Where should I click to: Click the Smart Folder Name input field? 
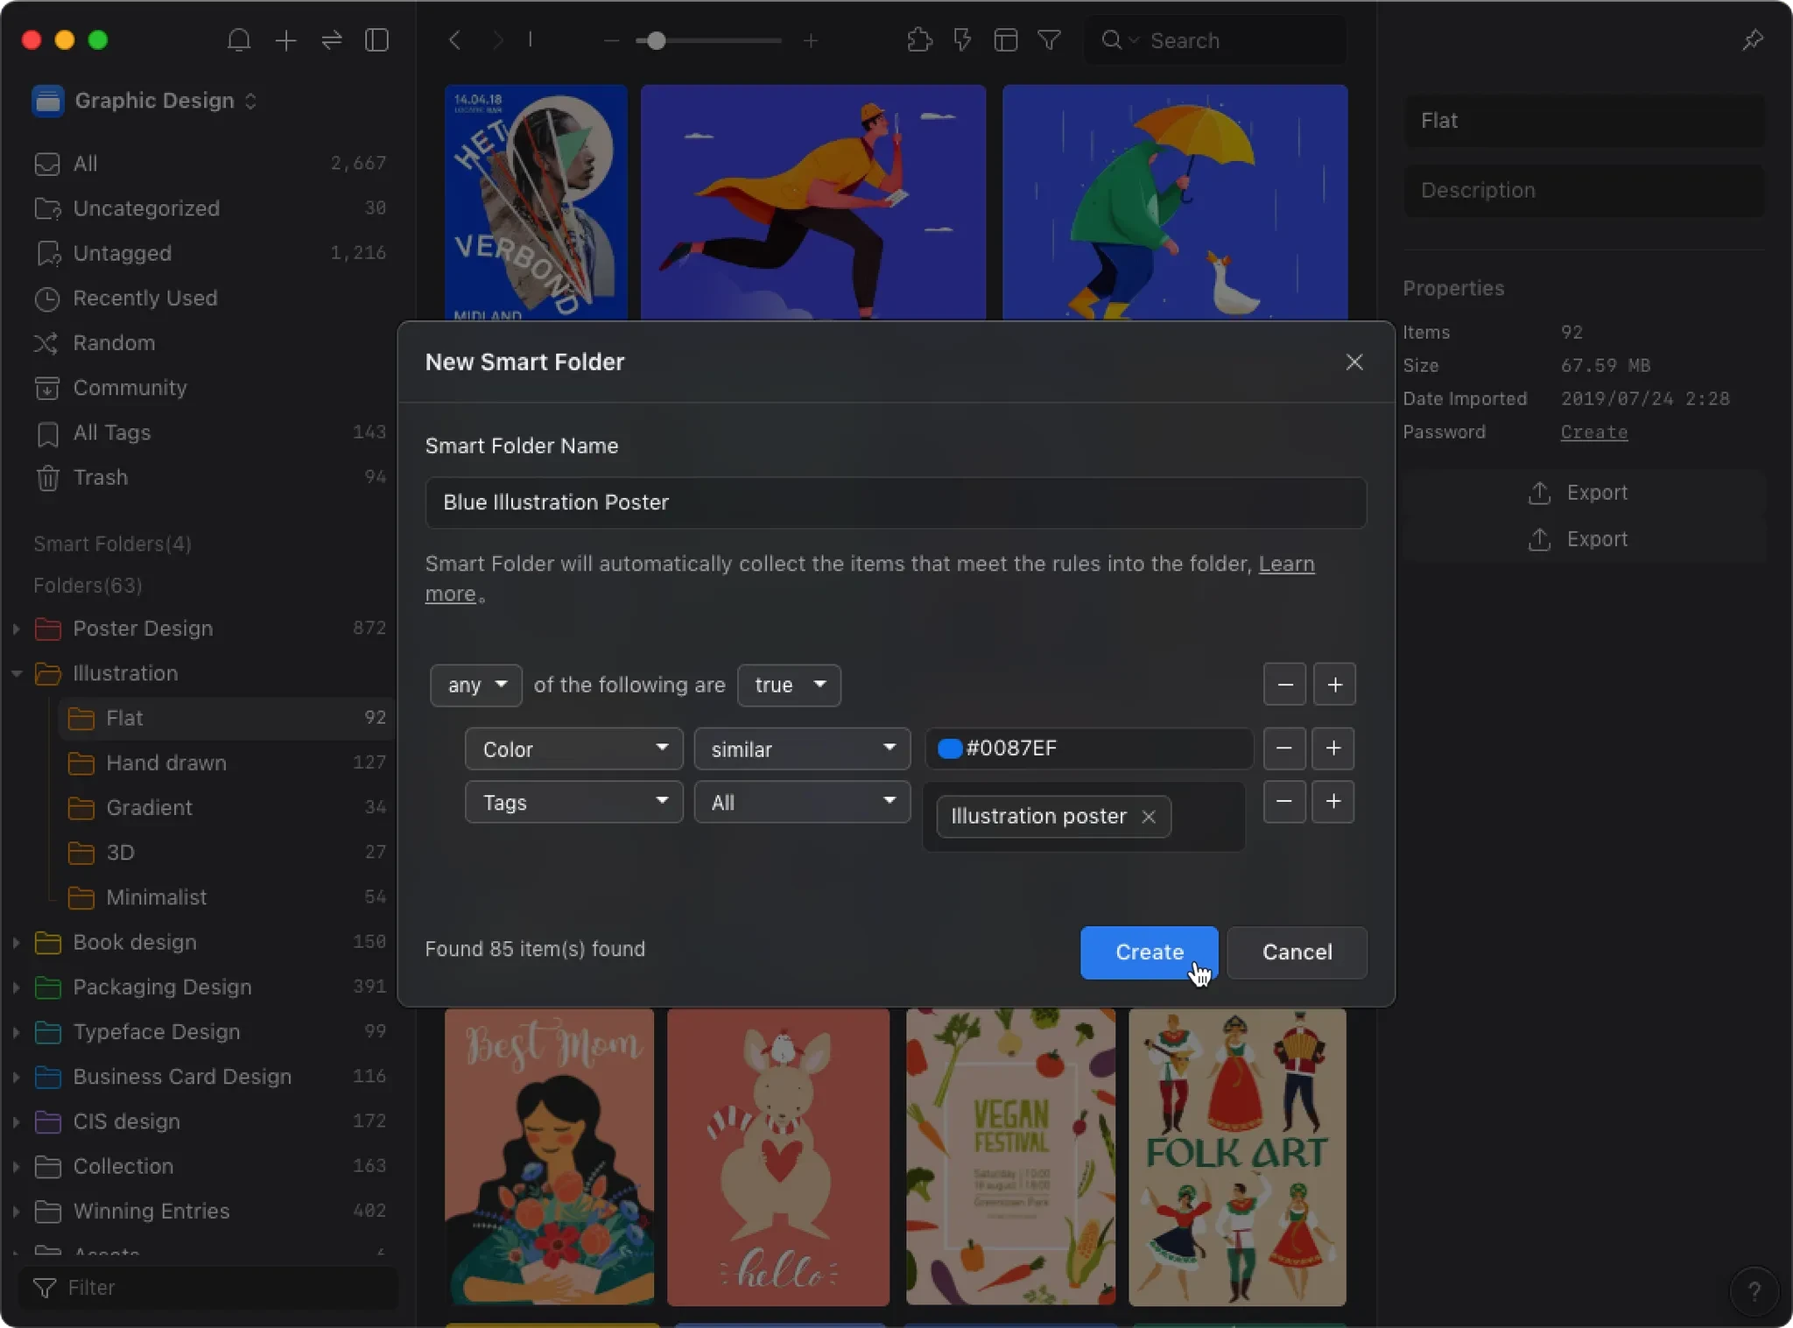tap(895, 502)
